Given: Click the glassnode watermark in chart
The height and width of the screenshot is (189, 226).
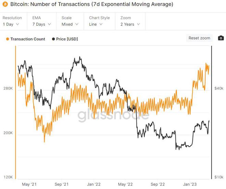Looking at the screenshot, I should point(113,116).
